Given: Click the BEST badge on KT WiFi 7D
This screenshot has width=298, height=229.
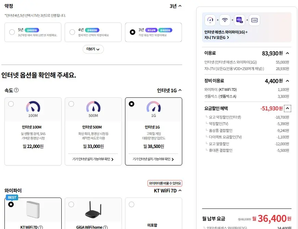Looking at the screenshot, I should (12, 197).
